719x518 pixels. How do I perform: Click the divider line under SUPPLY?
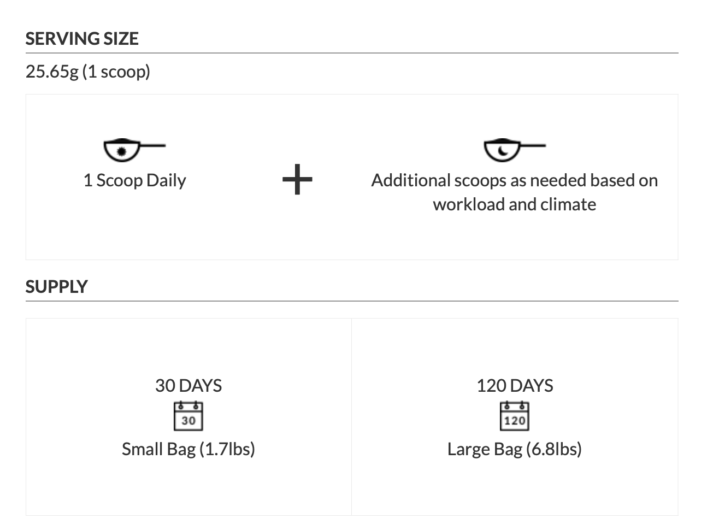point(352,301)
